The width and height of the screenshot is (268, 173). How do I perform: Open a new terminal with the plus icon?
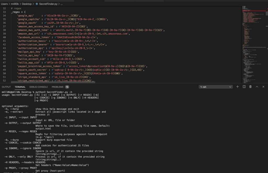click(x=237, y=87)
